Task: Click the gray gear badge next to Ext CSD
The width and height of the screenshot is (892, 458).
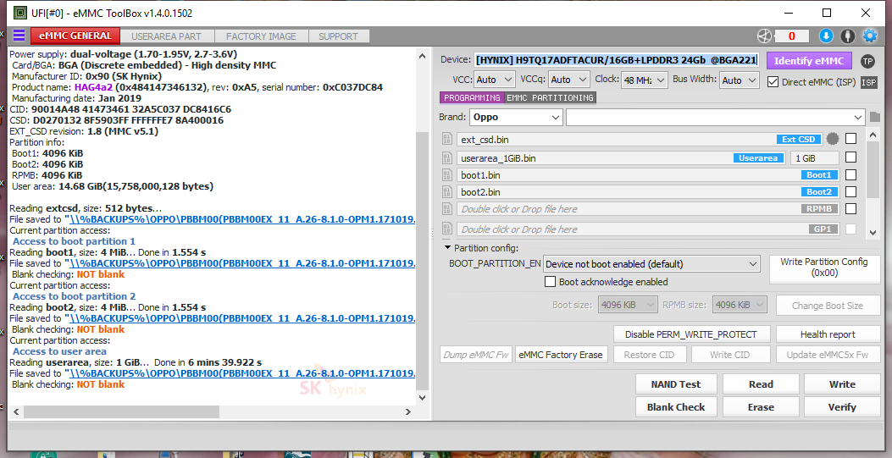Action: pos(833,139)
